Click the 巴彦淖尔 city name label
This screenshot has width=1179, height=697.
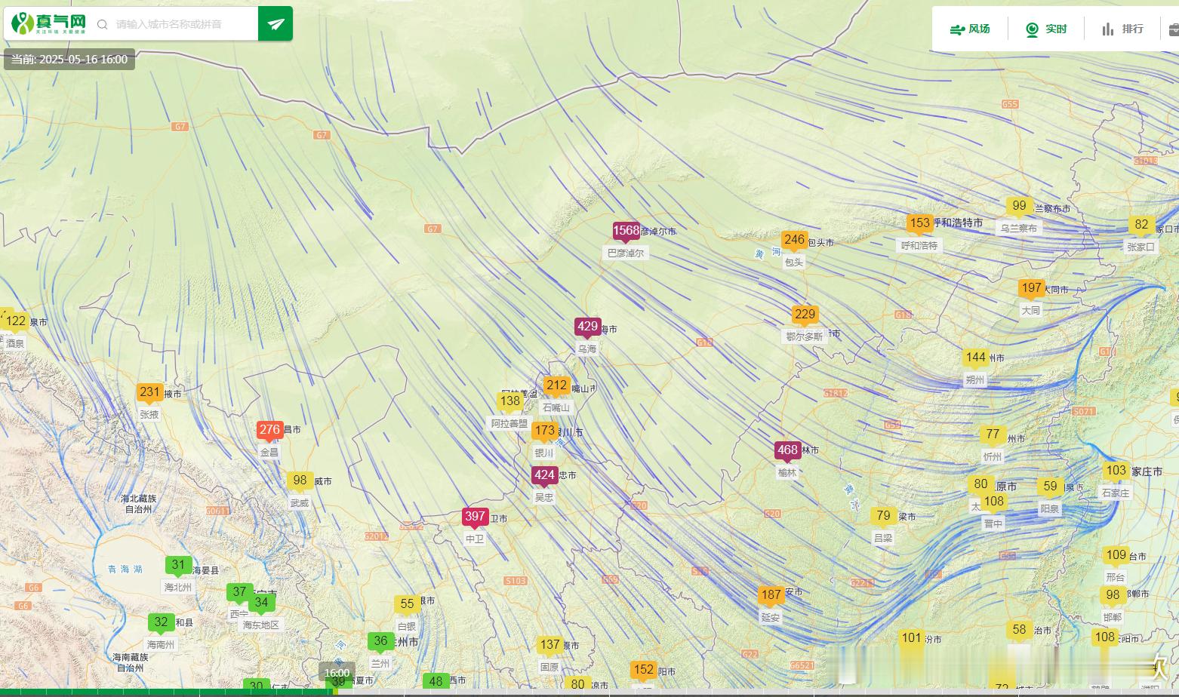(x=626, y=253)
